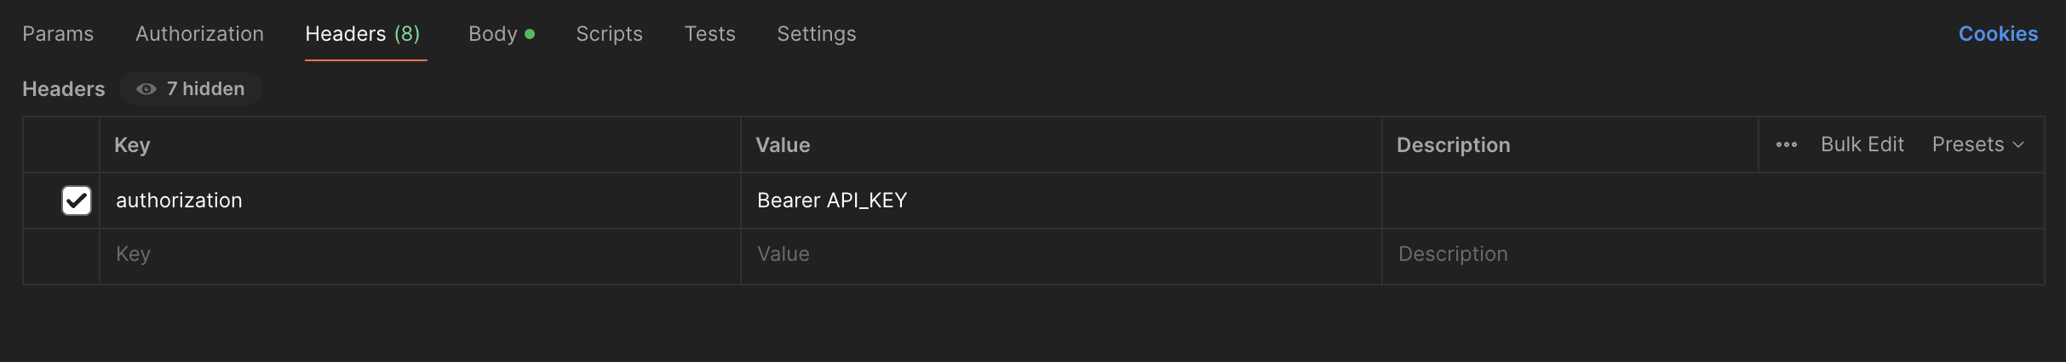Viewport: 2066px width, 362px height.
Task: Click the empty Value input field
Action: coord(1061,255)
